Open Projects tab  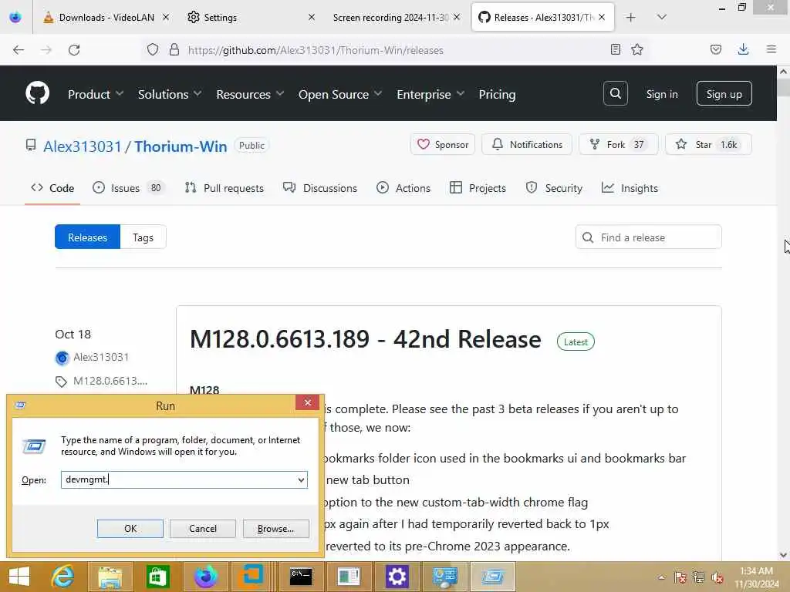pos(478,188)
